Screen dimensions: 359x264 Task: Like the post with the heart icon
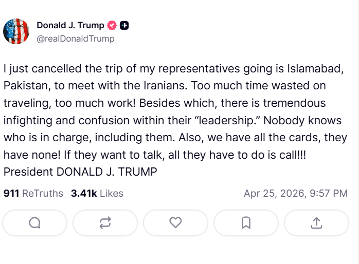[x=175, y=222]
